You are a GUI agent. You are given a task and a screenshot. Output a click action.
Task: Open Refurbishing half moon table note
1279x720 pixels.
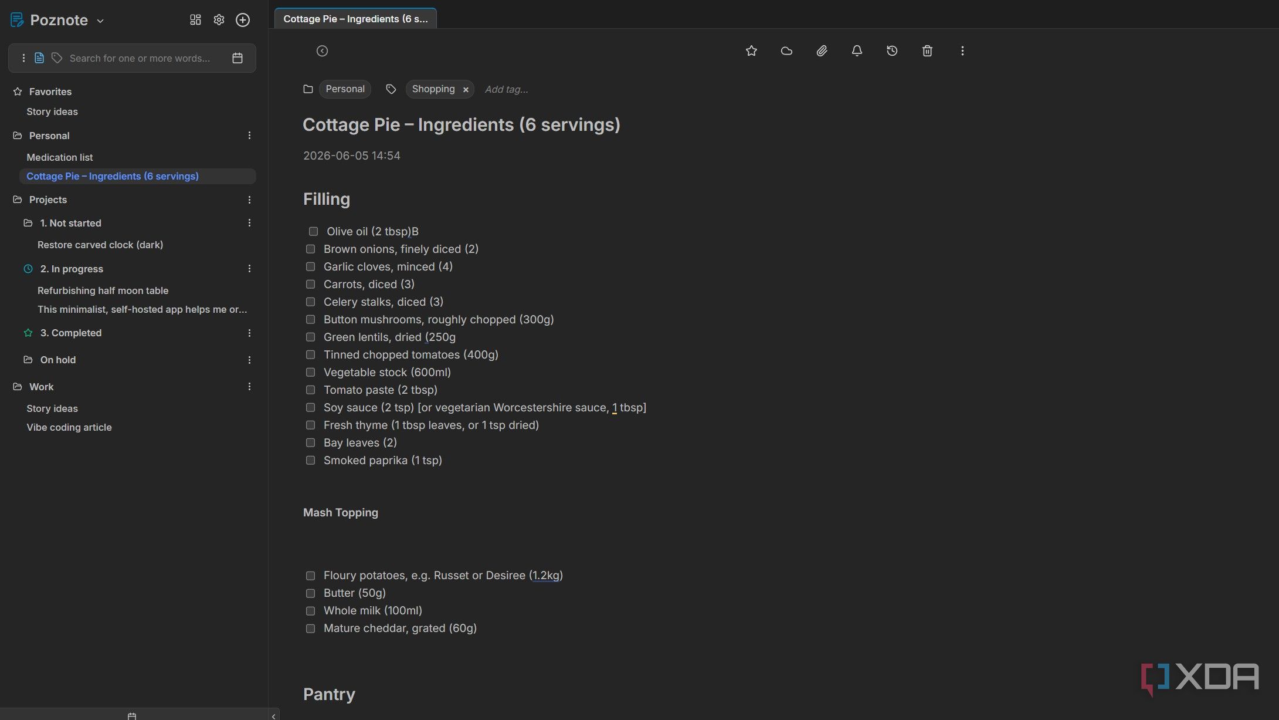click(103, 290)
